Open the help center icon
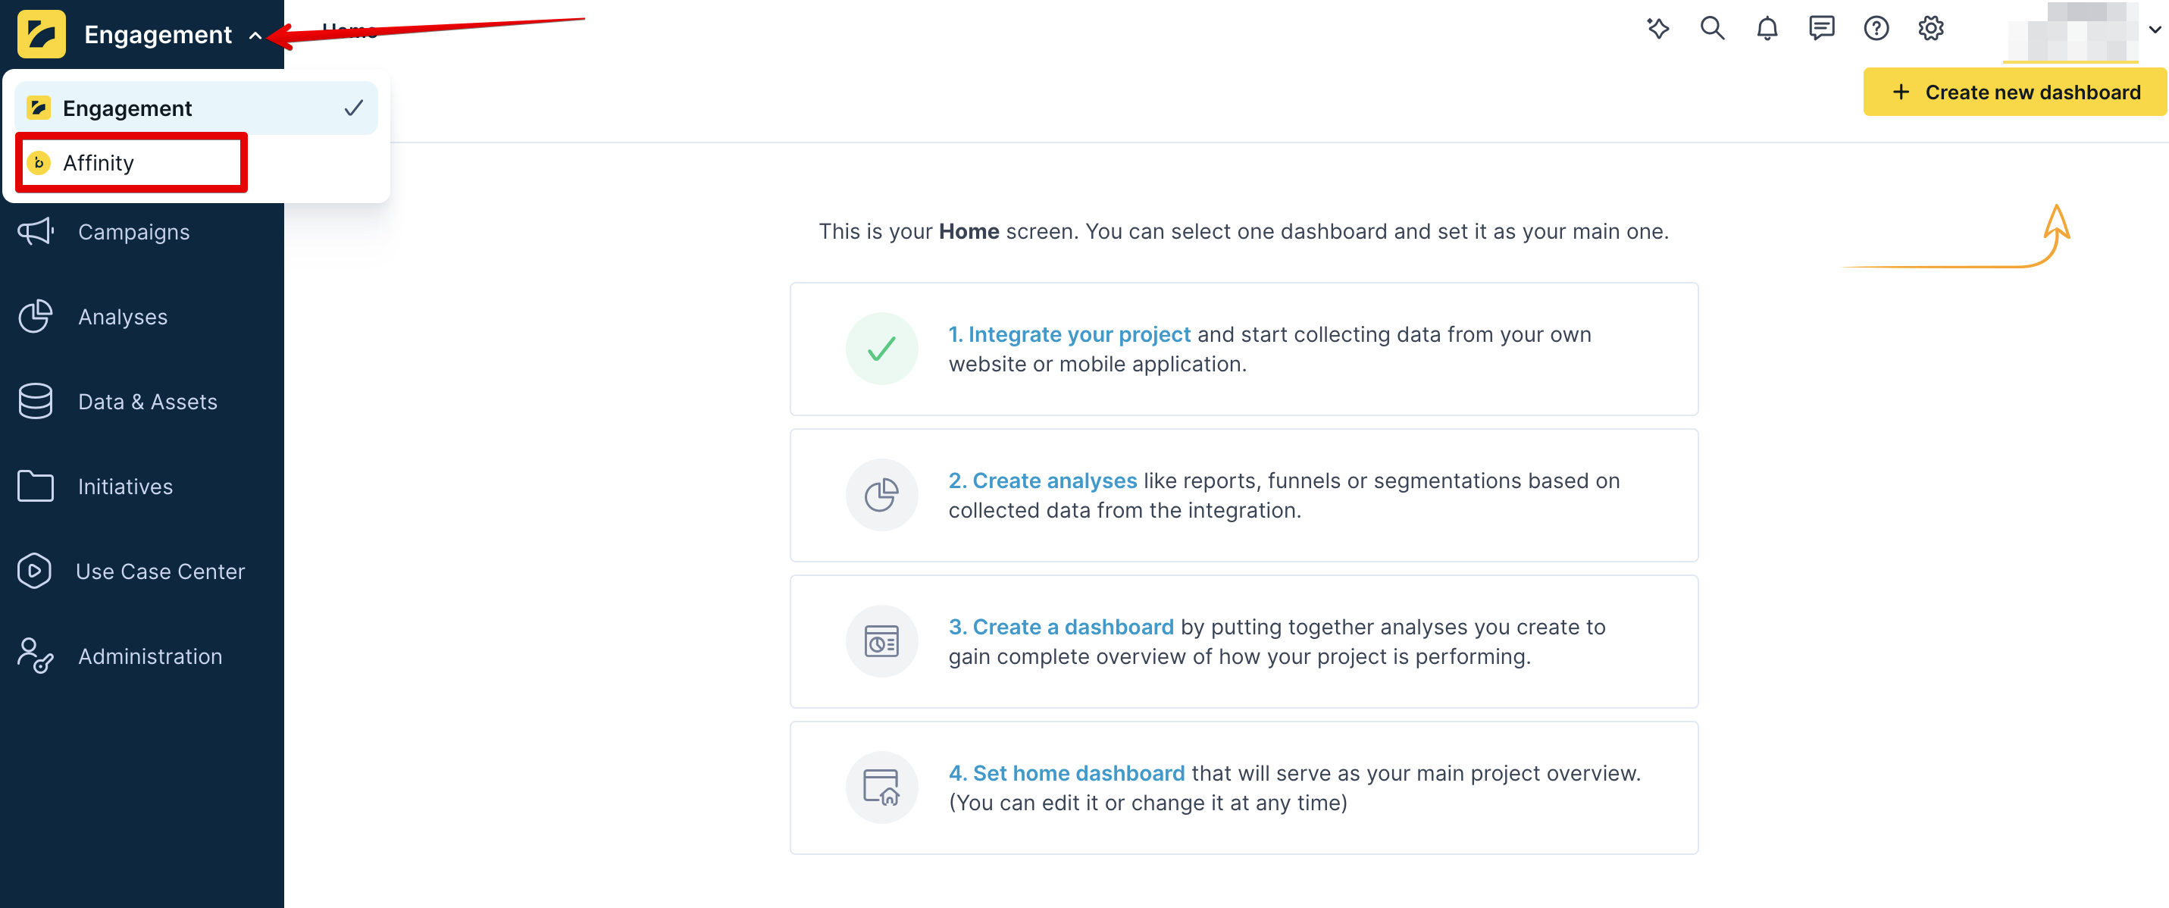The height and width of the screenshot is (908, 2169). [x=1876, y=28]
